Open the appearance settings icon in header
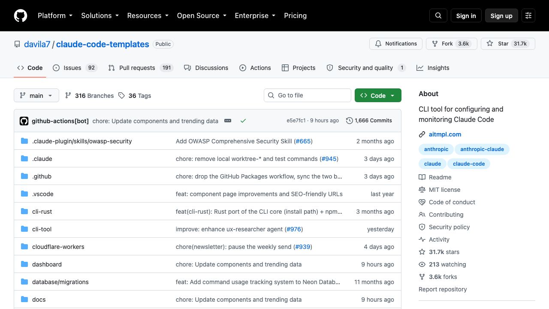Screen dimensions: 549x309 coord(528,15)
